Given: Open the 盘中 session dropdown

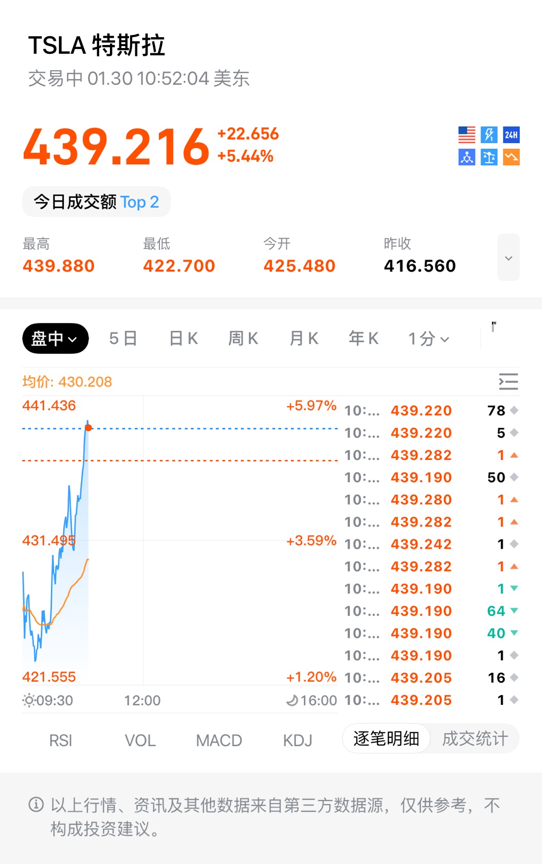Looking at the screenshot, I should coord(55,339).
